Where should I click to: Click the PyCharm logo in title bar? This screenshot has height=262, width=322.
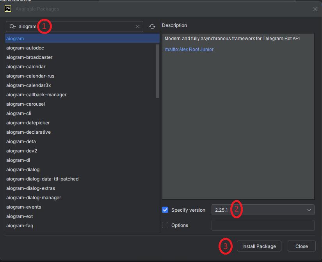coord(8,9)
